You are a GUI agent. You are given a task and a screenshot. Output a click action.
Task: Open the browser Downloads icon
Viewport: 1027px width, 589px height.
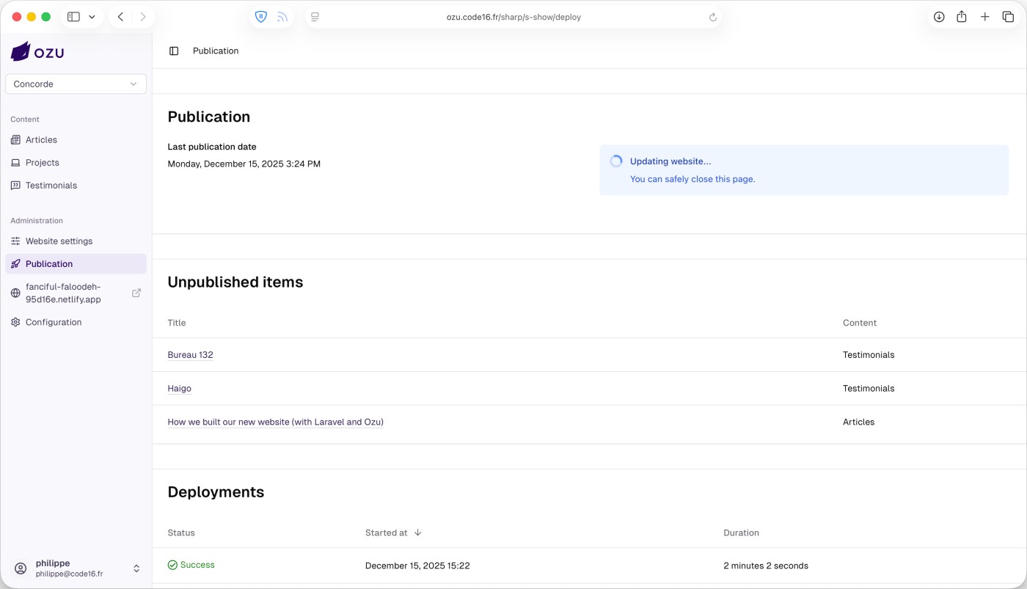(x=938, y=16)
